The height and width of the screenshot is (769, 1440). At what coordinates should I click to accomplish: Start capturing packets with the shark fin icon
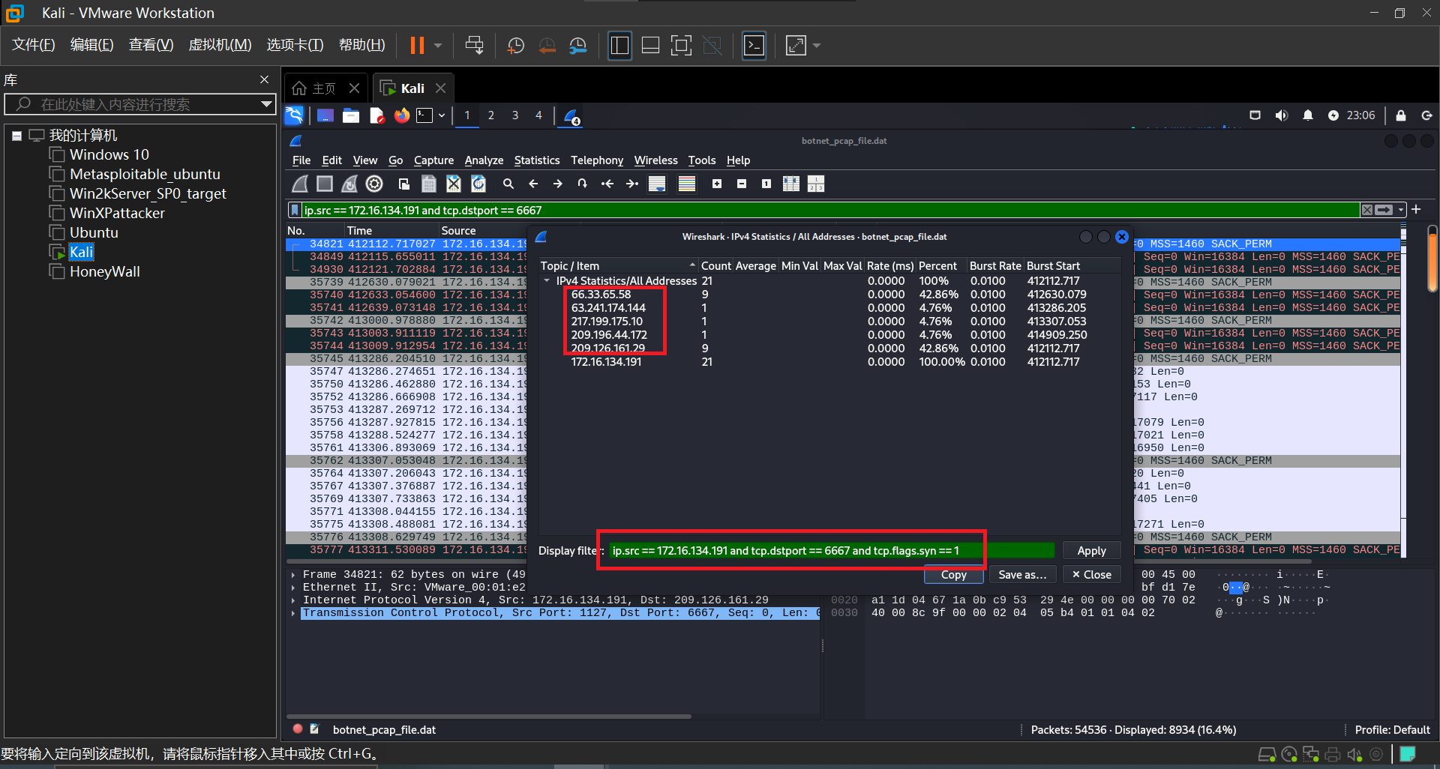300,184
